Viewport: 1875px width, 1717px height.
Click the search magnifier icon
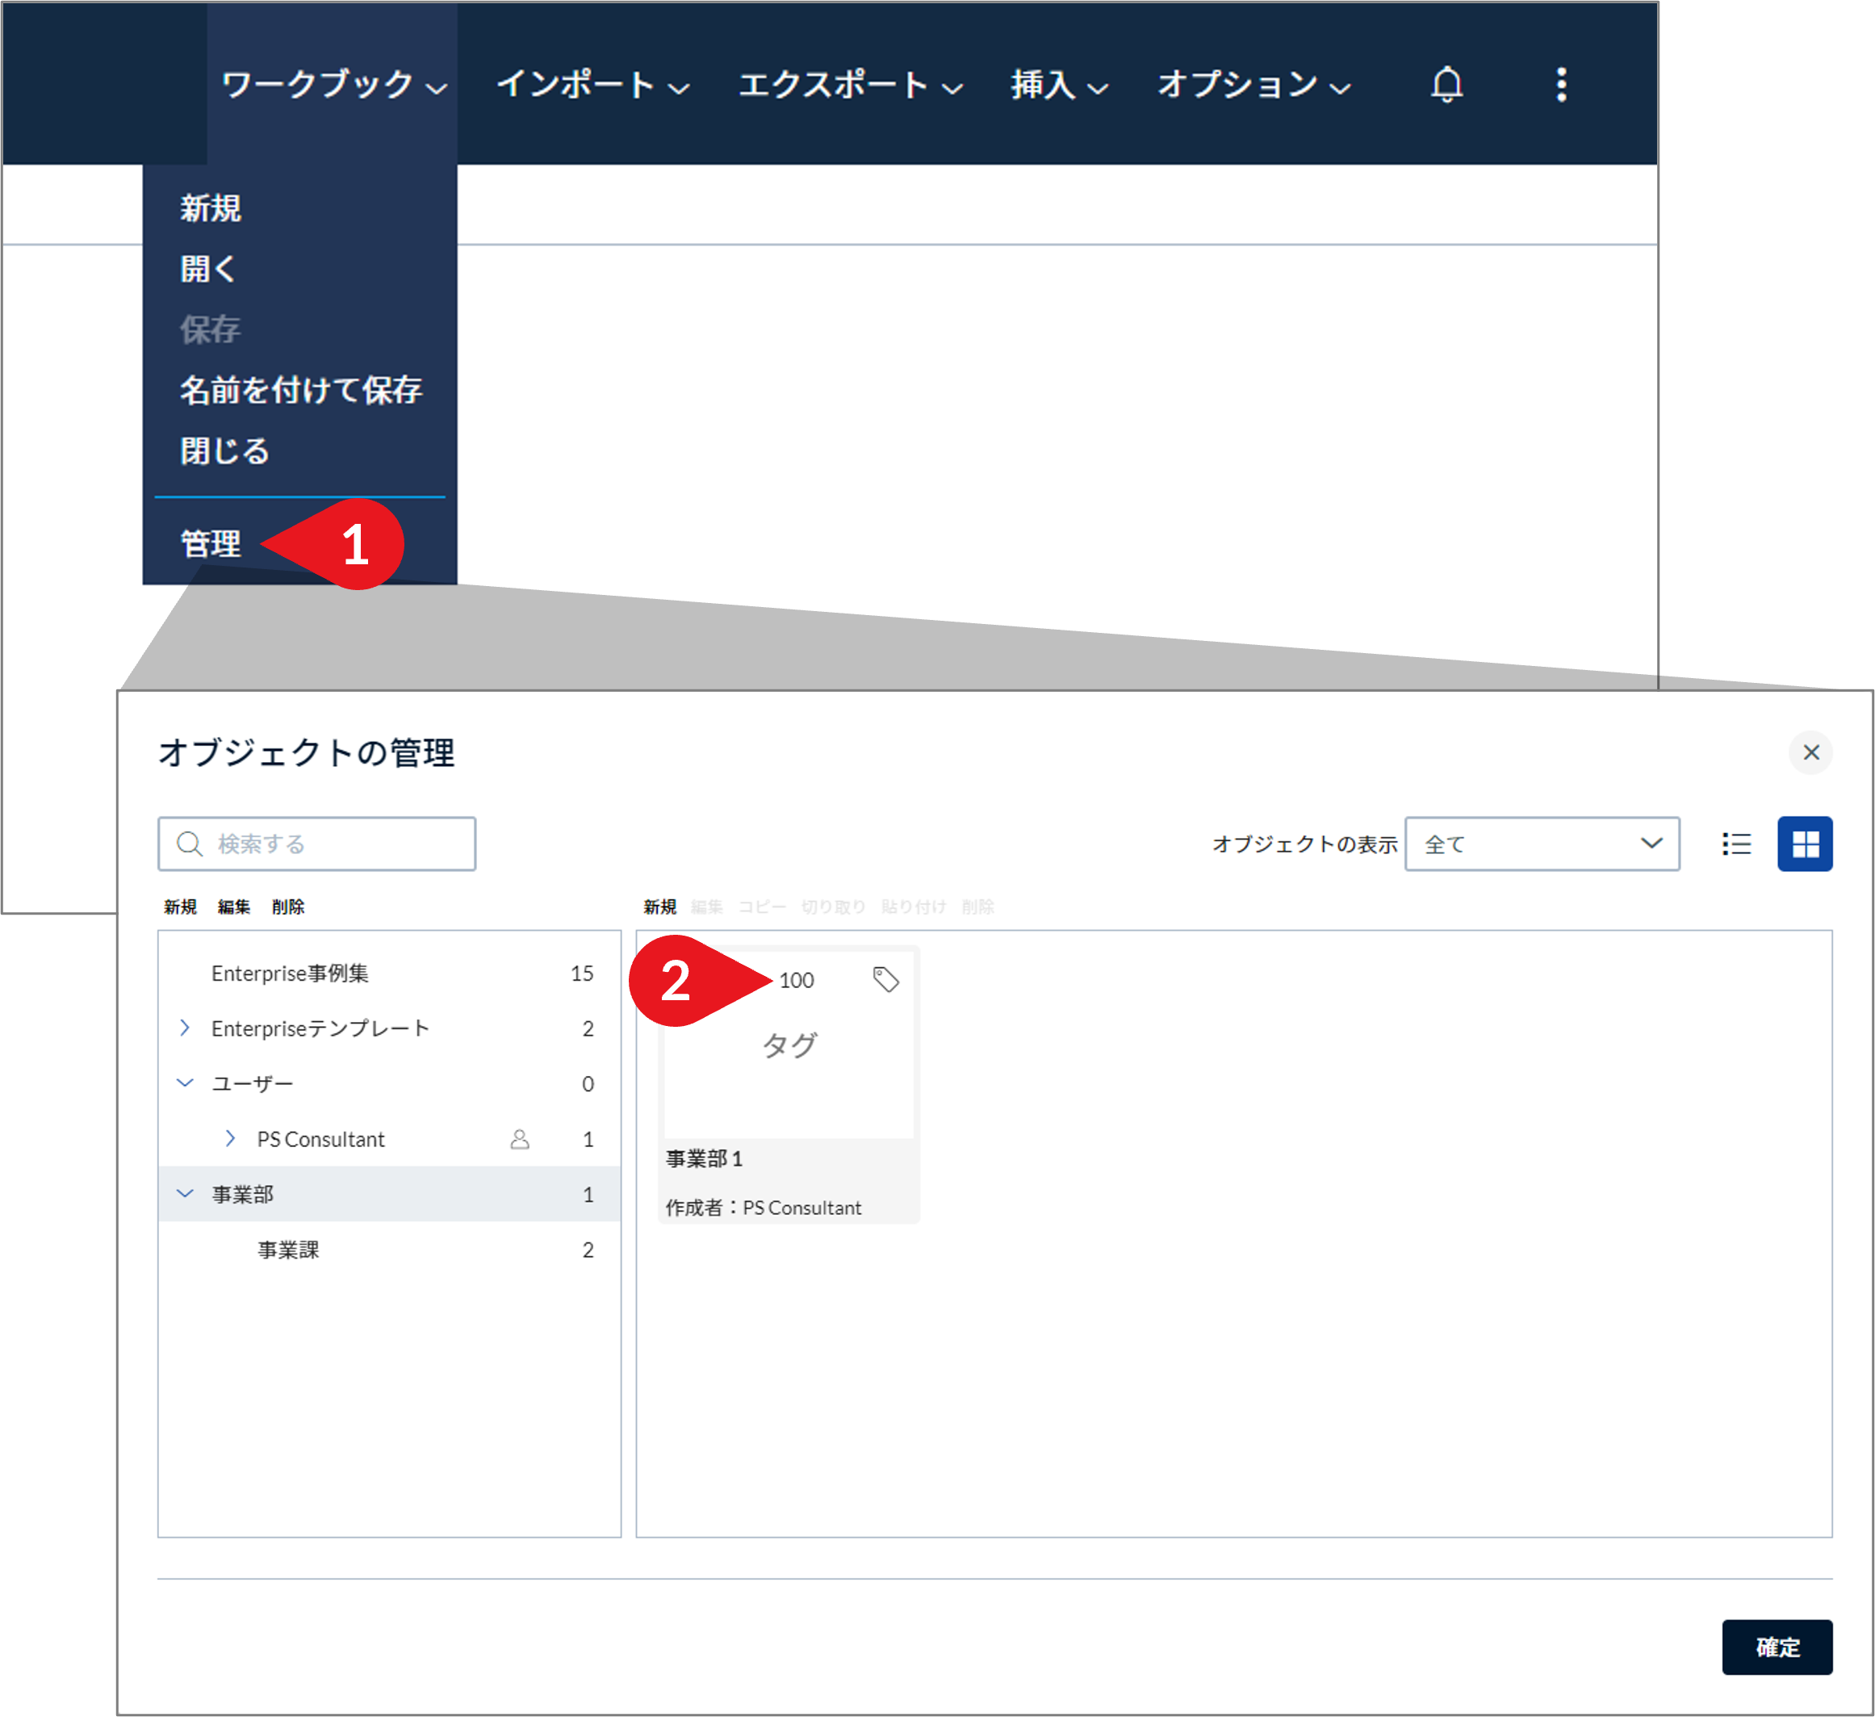point(189,844)
